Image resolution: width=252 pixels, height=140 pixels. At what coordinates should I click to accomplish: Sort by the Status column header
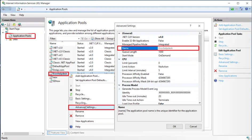pyautogui.click(x=80, y=43)
